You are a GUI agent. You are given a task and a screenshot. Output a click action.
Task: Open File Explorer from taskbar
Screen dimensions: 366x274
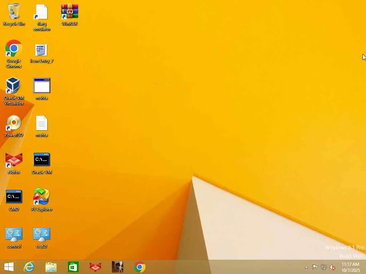[x=51, y=267]
